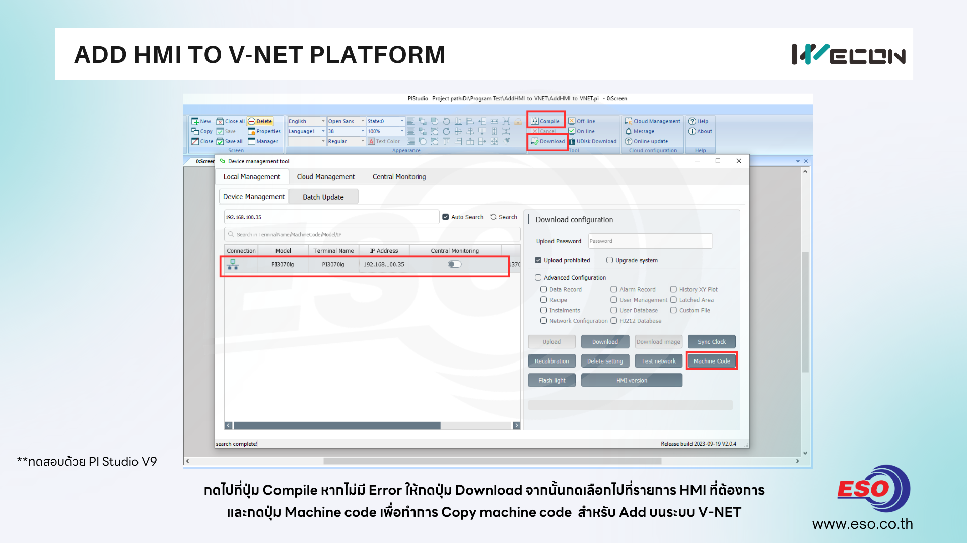Open the 100% zoom dropdown
Image resolution: width=967 pixels, height=543 pixels.
[x=401, y=131]
